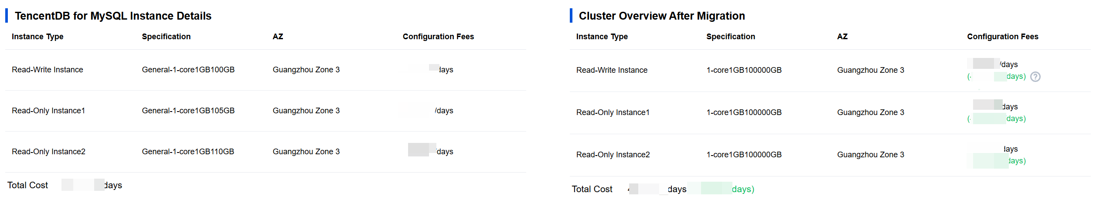Click the General-1-core1GB105GB specification cell
Image resolution: width=1103 pixels, height=200 pixels.
pos(188,111)
